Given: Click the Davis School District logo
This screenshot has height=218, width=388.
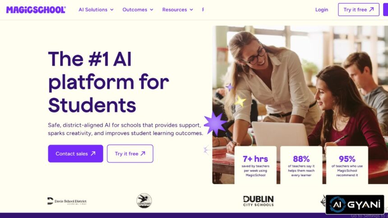Looking at the screenshot, I should (x=67, y=201).
